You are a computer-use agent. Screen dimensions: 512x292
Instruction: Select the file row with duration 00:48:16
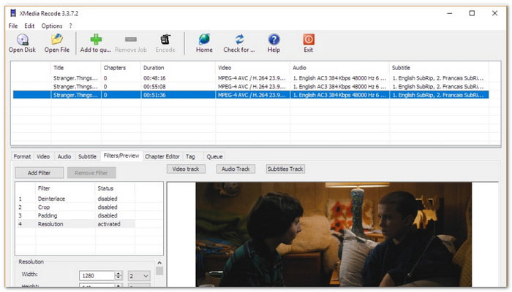pos(251,78)
